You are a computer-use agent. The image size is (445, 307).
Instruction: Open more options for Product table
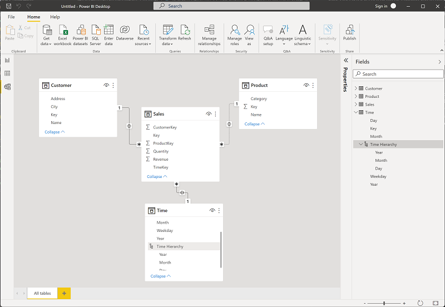(313, 85)
